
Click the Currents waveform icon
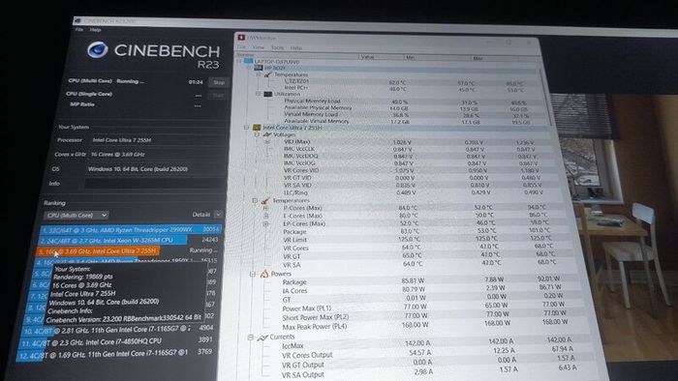[x=262, y=337]
